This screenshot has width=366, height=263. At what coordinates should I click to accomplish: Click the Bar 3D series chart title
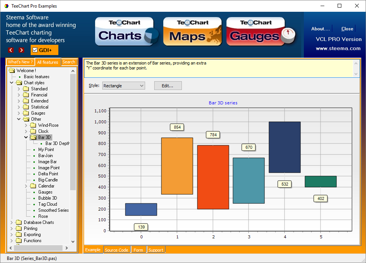(223, 103)
